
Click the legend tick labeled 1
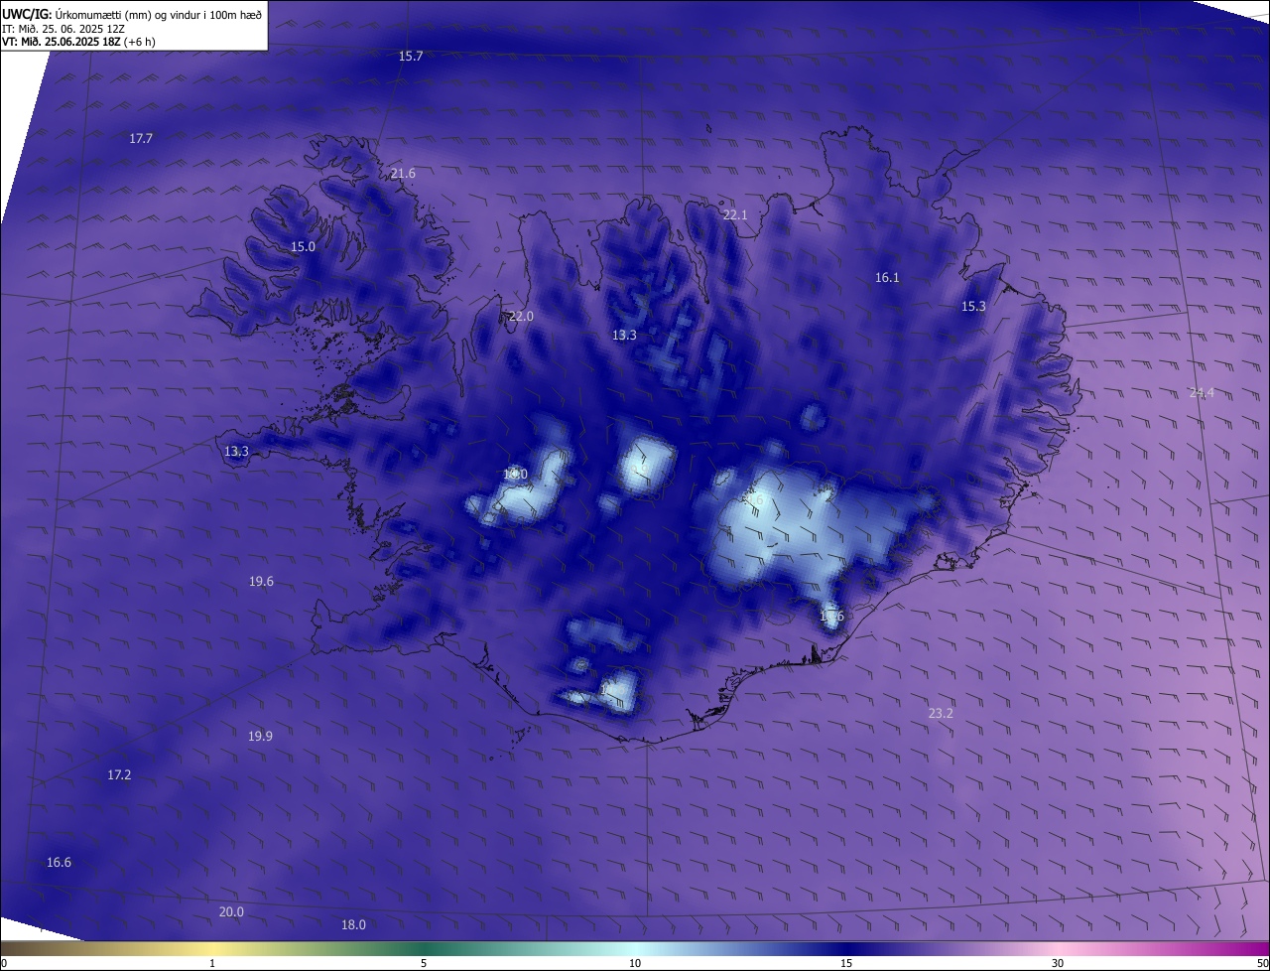(212, 963)
